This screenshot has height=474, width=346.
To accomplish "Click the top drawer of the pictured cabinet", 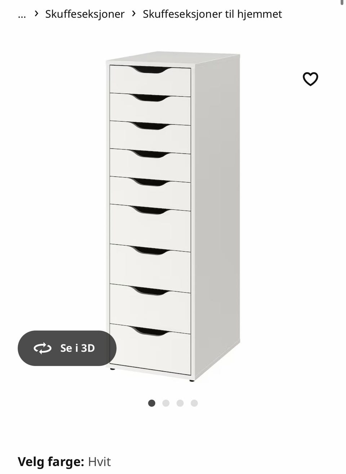I will coord(150,81).
